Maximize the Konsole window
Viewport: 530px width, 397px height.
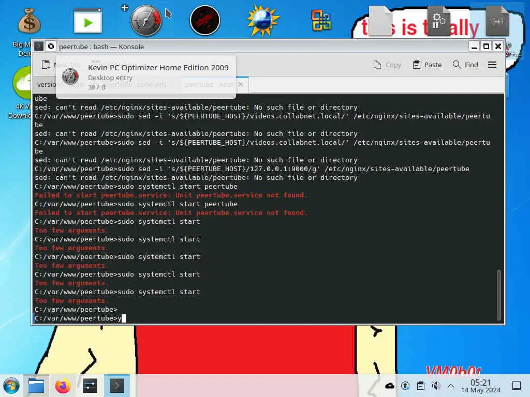click(x=486, y=46)
